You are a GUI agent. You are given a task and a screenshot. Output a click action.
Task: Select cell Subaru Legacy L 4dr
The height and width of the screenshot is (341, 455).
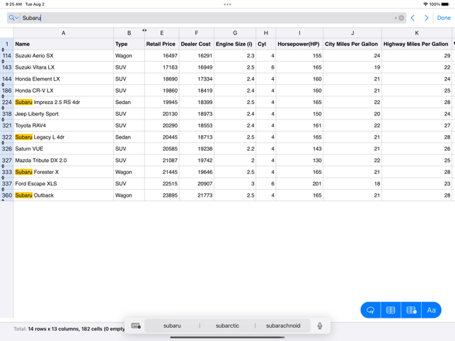(63, 137)
